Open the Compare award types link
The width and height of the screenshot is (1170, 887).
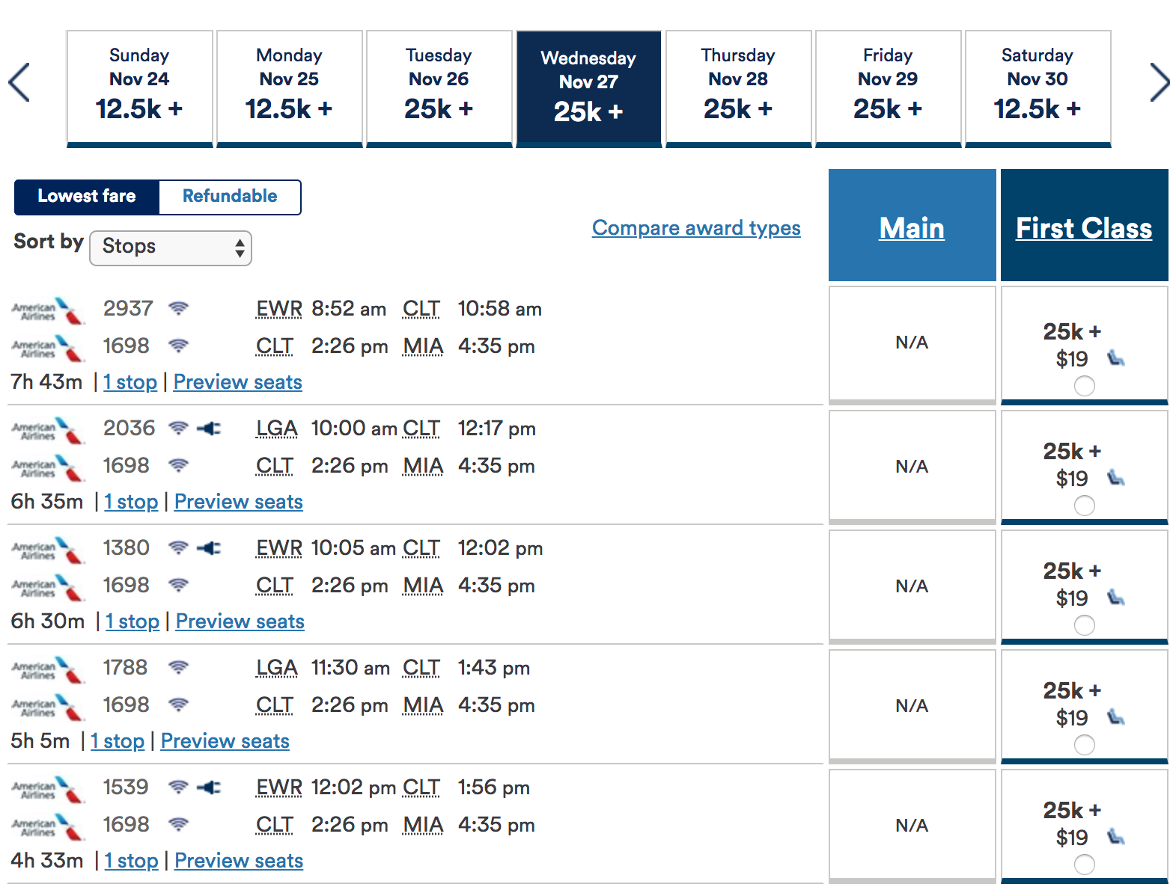tap(696, 228)
